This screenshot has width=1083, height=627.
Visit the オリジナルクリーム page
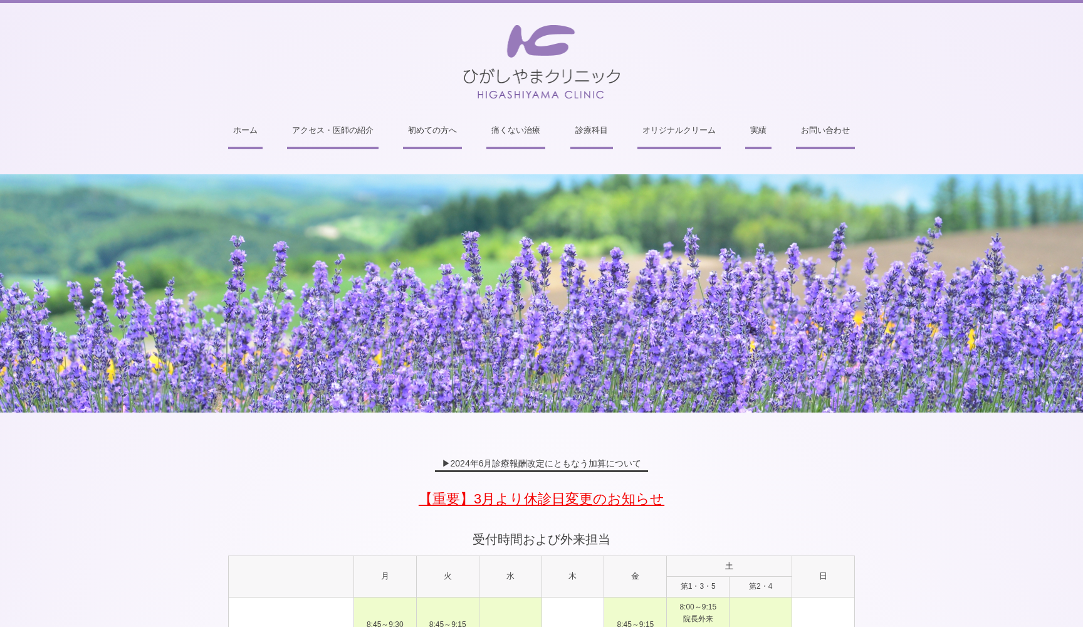coord(678,130)
